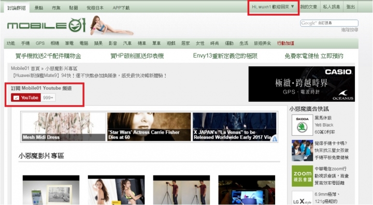The height and width of the screenshot is (205, 373).
Task: Open the Huawei新旗艦Mate9 announcement link
Action: coord(89,76)
